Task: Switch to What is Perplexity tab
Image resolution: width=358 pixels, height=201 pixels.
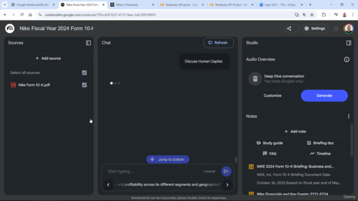Action: tap(127, 5)
